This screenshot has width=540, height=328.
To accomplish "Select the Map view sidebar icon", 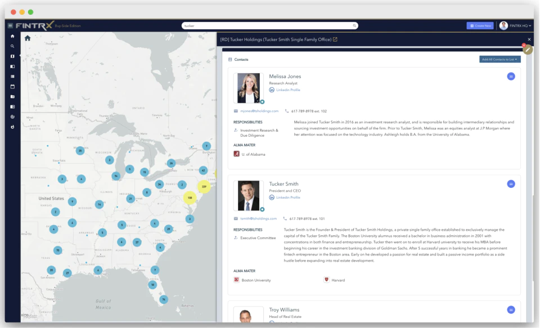I will (12, 56).
